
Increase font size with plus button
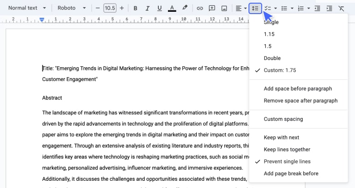coord(122,8)
